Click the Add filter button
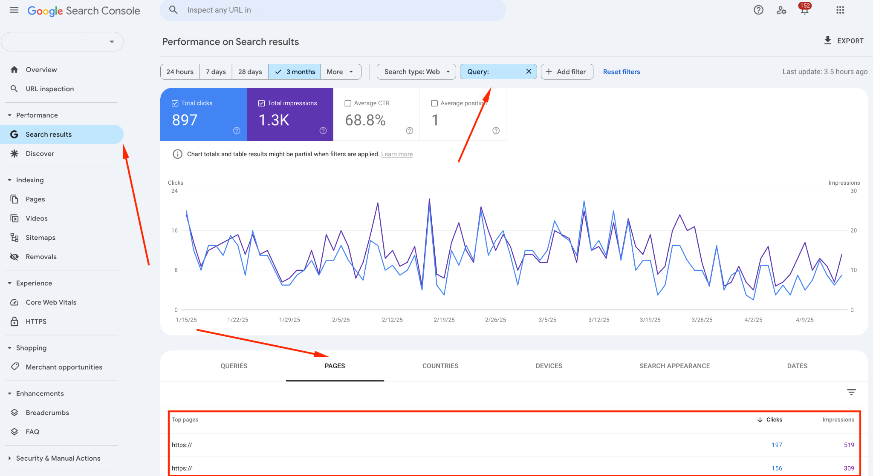The height and width of the screenshot is (476, 873). point(567,72)
